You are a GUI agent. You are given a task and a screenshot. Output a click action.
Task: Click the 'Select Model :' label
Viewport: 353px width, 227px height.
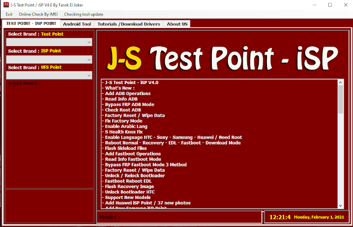[x=24, y=83]
